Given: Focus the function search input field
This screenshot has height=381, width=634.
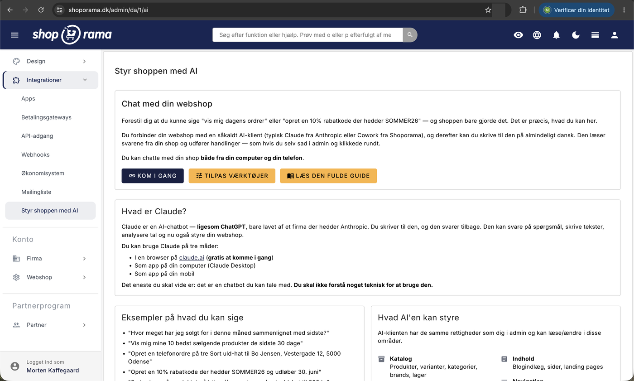Looking at the screenshot, I should click(x=307, y=35).
